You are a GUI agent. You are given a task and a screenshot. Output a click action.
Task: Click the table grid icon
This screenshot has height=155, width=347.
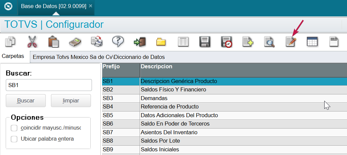point(312,42)
